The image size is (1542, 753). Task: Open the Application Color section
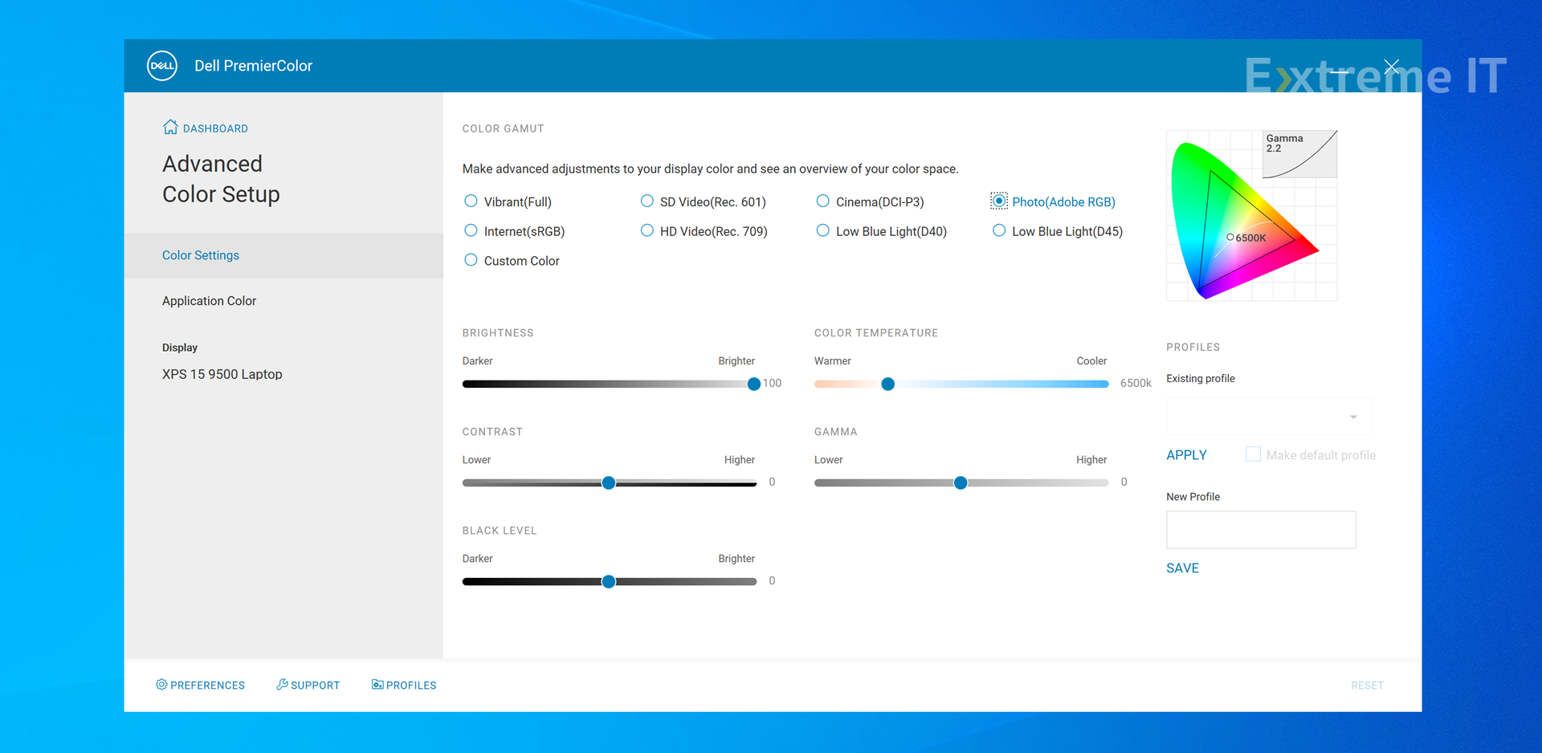tap(284, 301)
